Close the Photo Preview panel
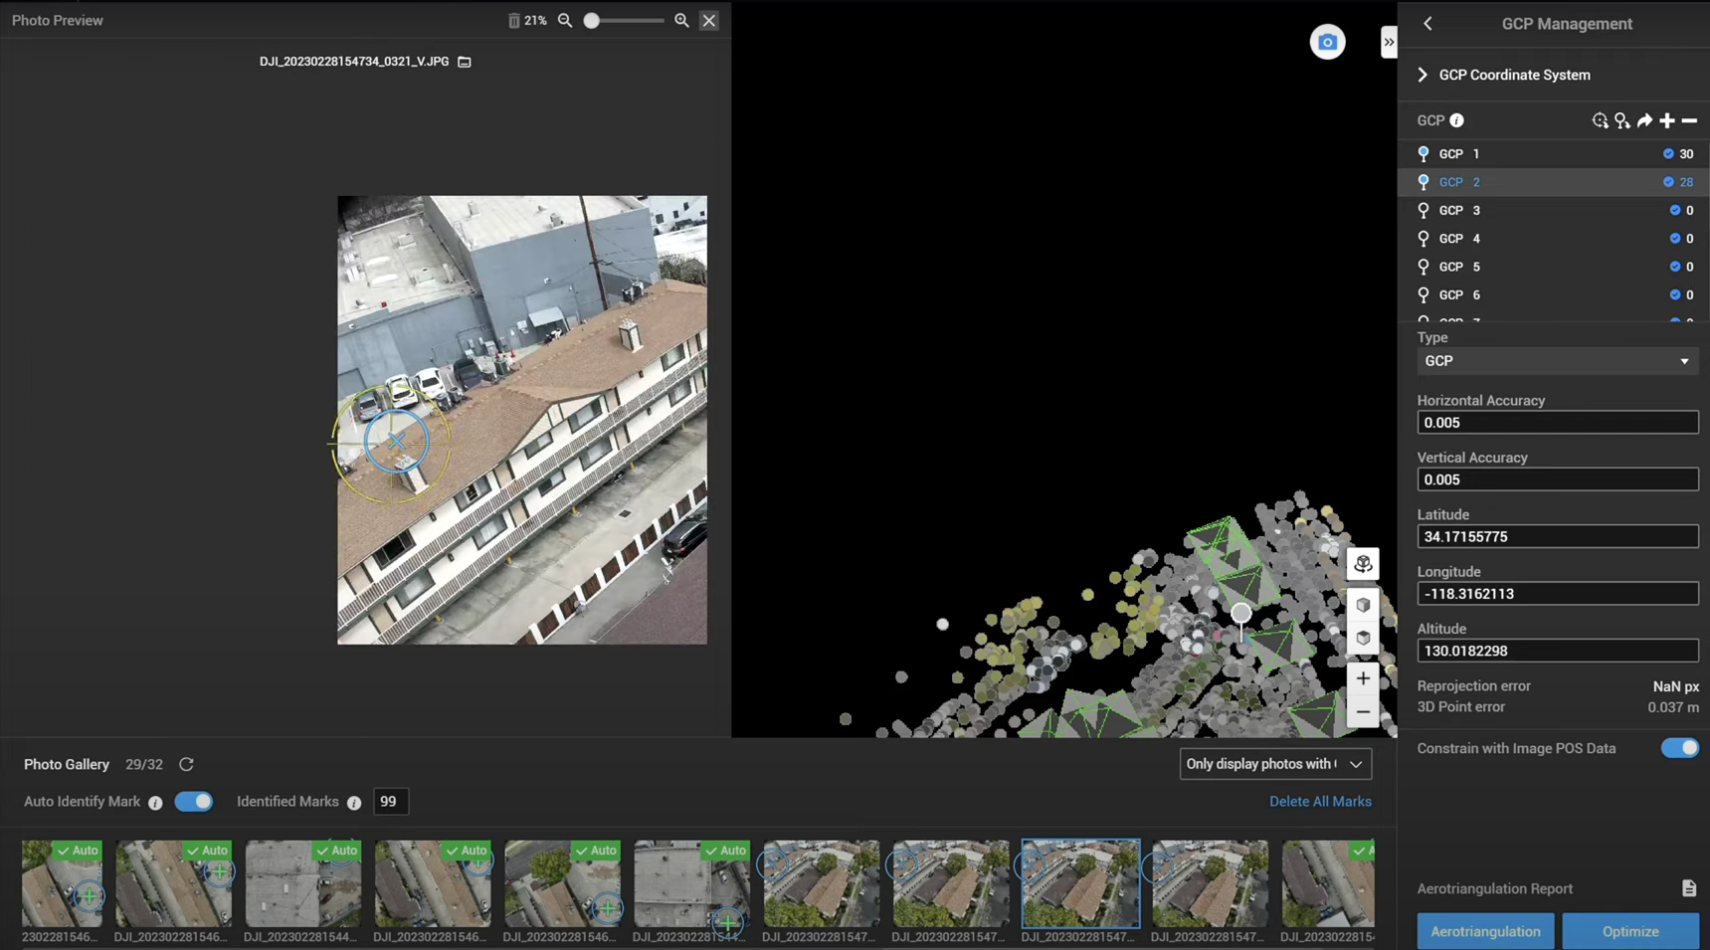 pos(709,21)
